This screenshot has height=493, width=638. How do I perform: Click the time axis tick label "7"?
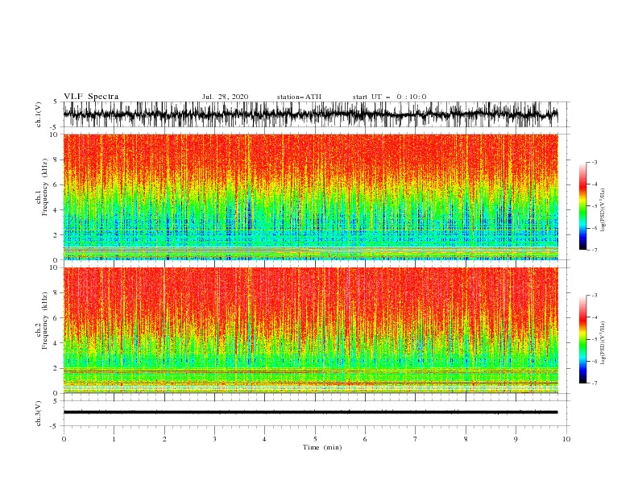point(416,439)
